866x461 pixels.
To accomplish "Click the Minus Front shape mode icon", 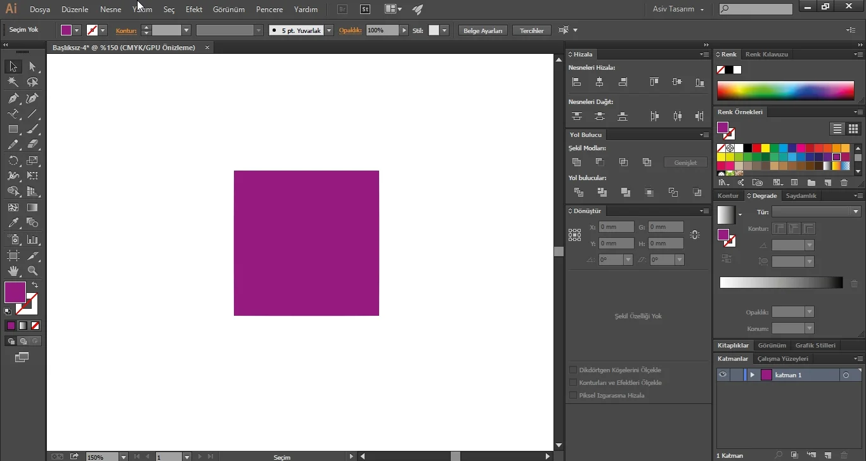I will click(600, 162).
